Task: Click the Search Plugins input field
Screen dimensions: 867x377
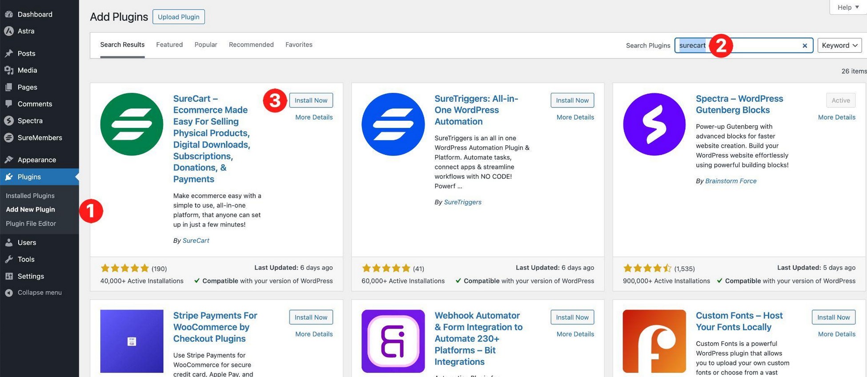Action: (x=743, y=45)
